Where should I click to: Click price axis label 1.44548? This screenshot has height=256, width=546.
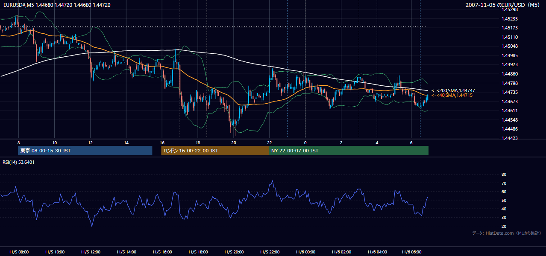click(x=510, y=119)
